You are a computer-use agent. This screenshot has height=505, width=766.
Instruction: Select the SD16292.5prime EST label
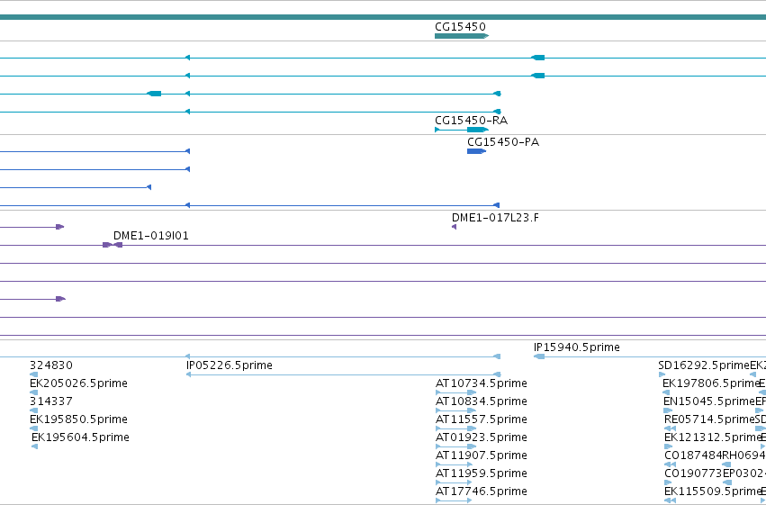pyautogui.click(x=704, y=365)
